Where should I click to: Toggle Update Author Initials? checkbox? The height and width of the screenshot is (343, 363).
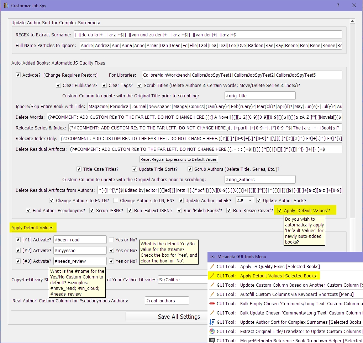click(x=181, y=200)
